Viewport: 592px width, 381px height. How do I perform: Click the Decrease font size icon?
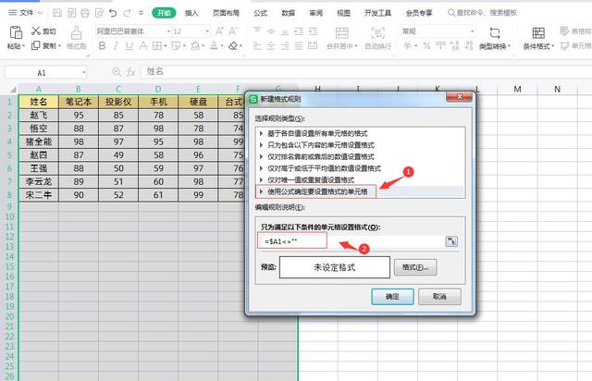[x=233, y=31]
